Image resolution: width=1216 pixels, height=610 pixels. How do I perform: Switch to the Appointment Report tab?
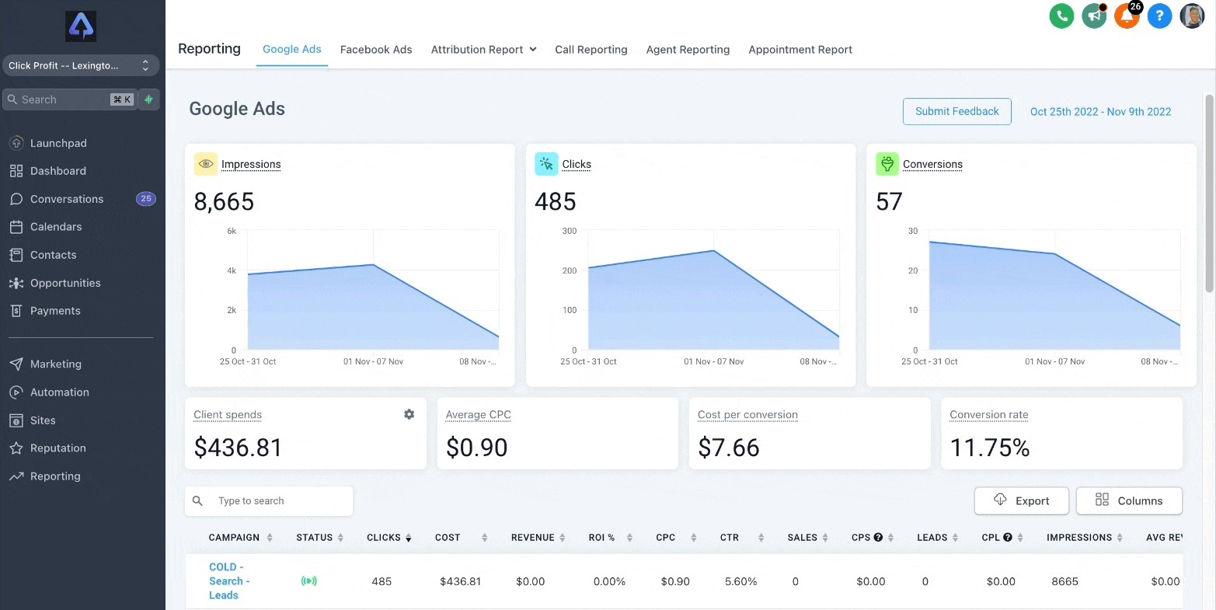pyautogui.click(x=800, y=49)
